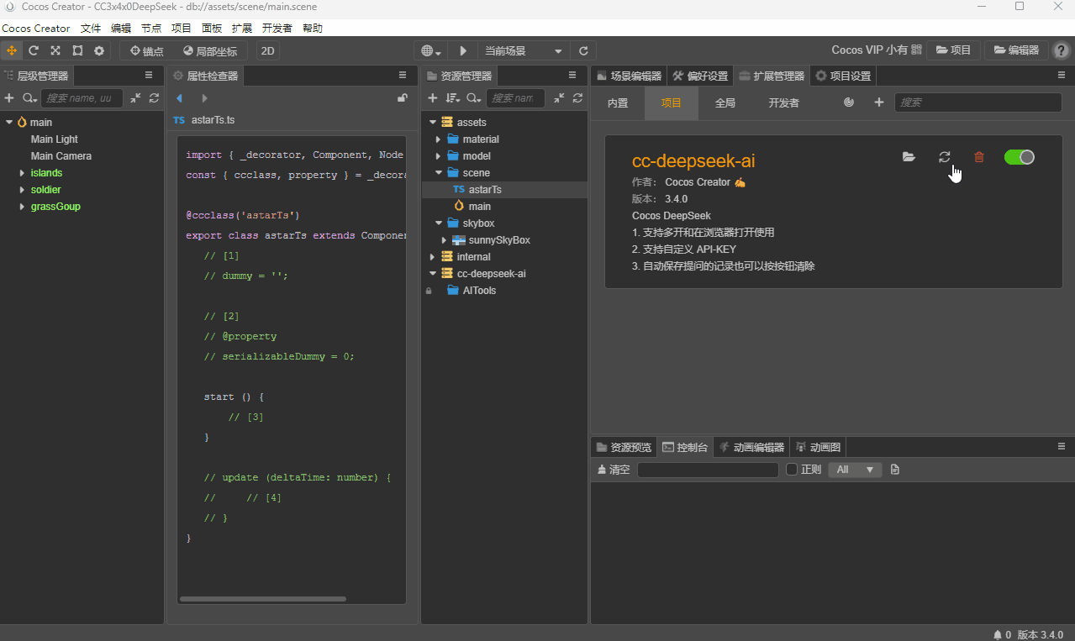Disable the cc-deepseek-ai extension switch
1075x641 pixels.
(x=1020, y=157)
